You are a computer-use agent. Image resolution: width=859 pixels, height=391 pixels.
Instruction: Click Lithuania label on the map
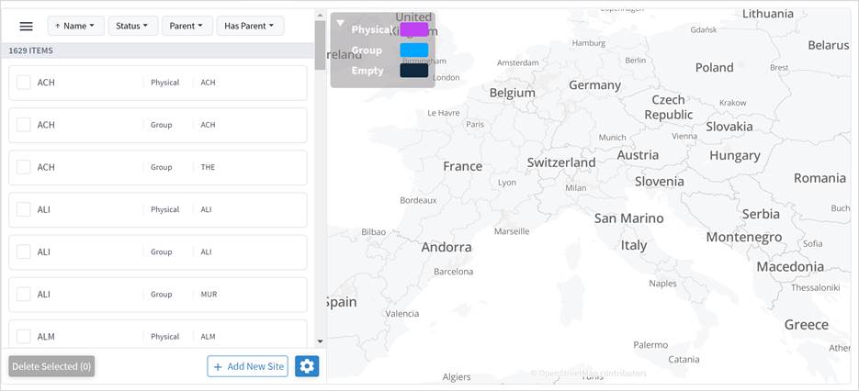767,14
